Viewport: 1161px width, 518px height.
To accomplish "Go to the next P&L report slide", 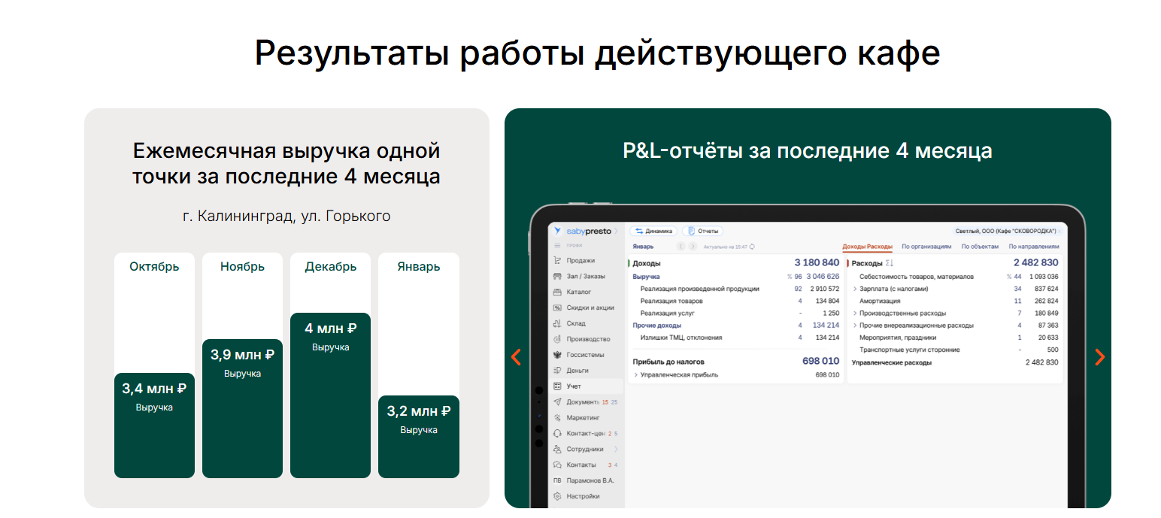I will [x=1099, y=357].
